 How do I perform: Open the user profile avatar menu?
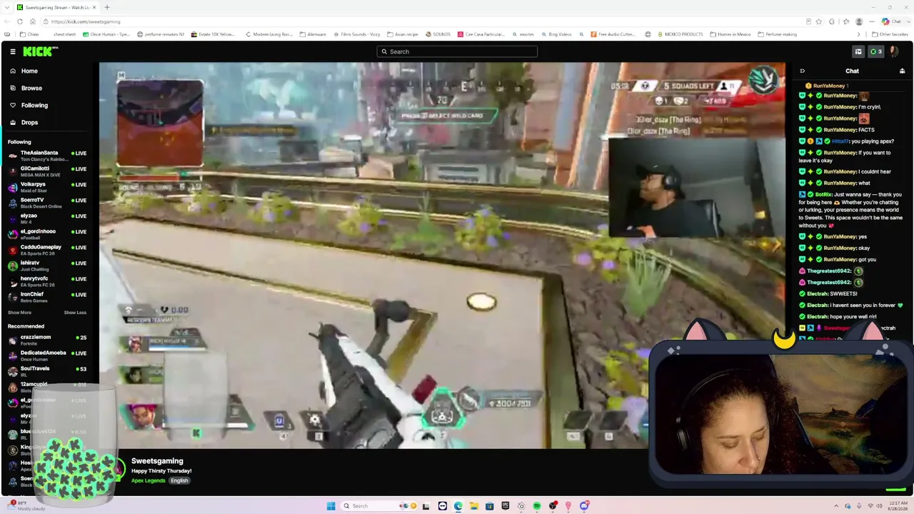894,51
